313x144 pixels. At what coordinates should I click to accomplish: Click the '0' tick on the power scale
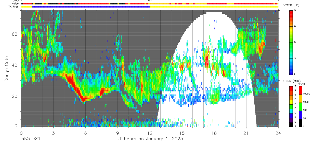coord(294,74)
